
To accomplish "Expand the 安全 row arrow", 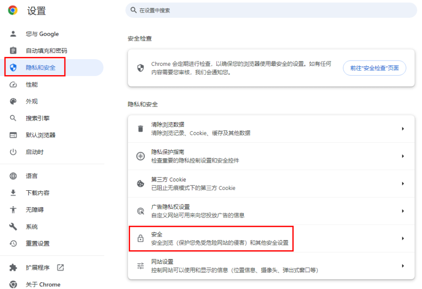I will click(x=403, y=238).
